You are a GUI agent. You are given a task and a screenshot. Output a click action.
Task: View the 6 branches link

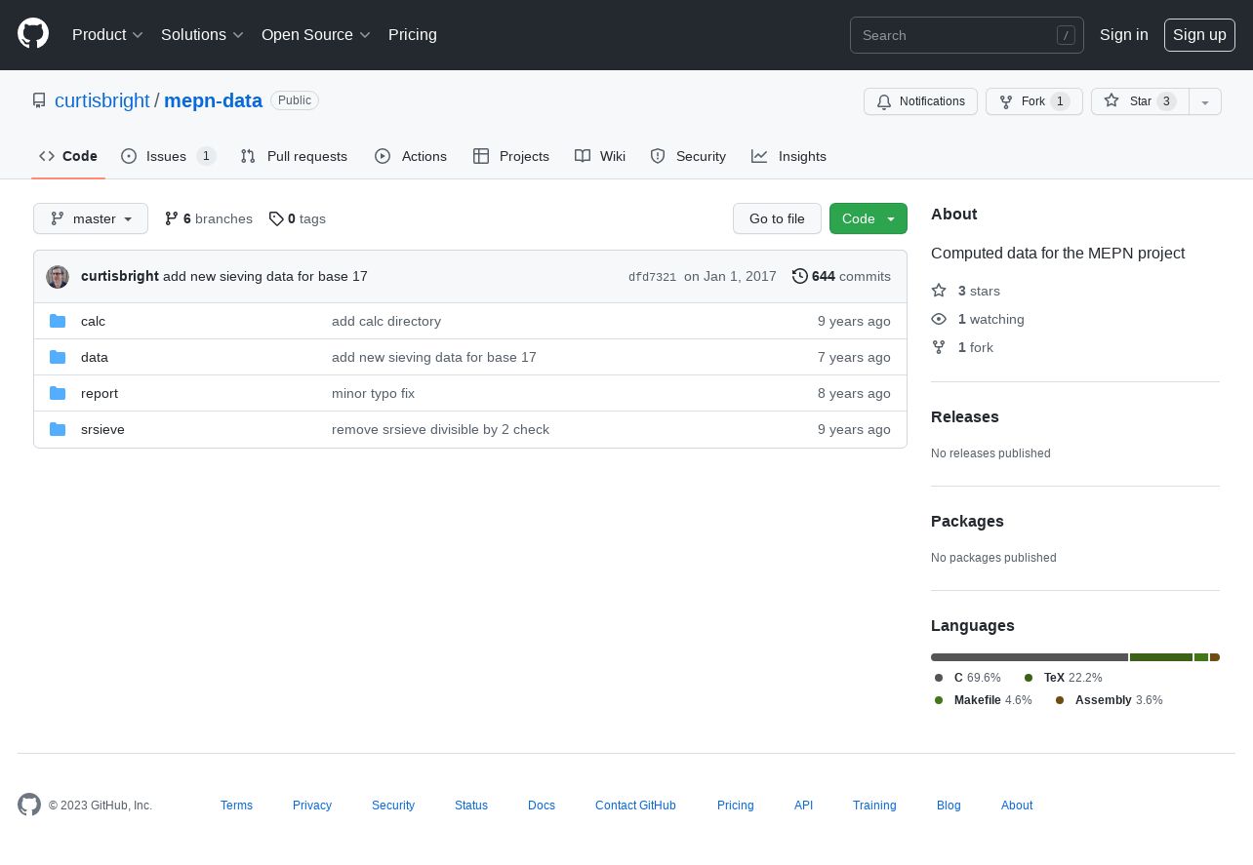pos(209,218)
